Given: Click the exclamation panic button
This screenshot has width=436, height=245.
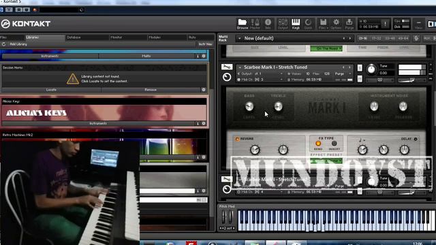Looking at the screenshot, I should 385,24.
